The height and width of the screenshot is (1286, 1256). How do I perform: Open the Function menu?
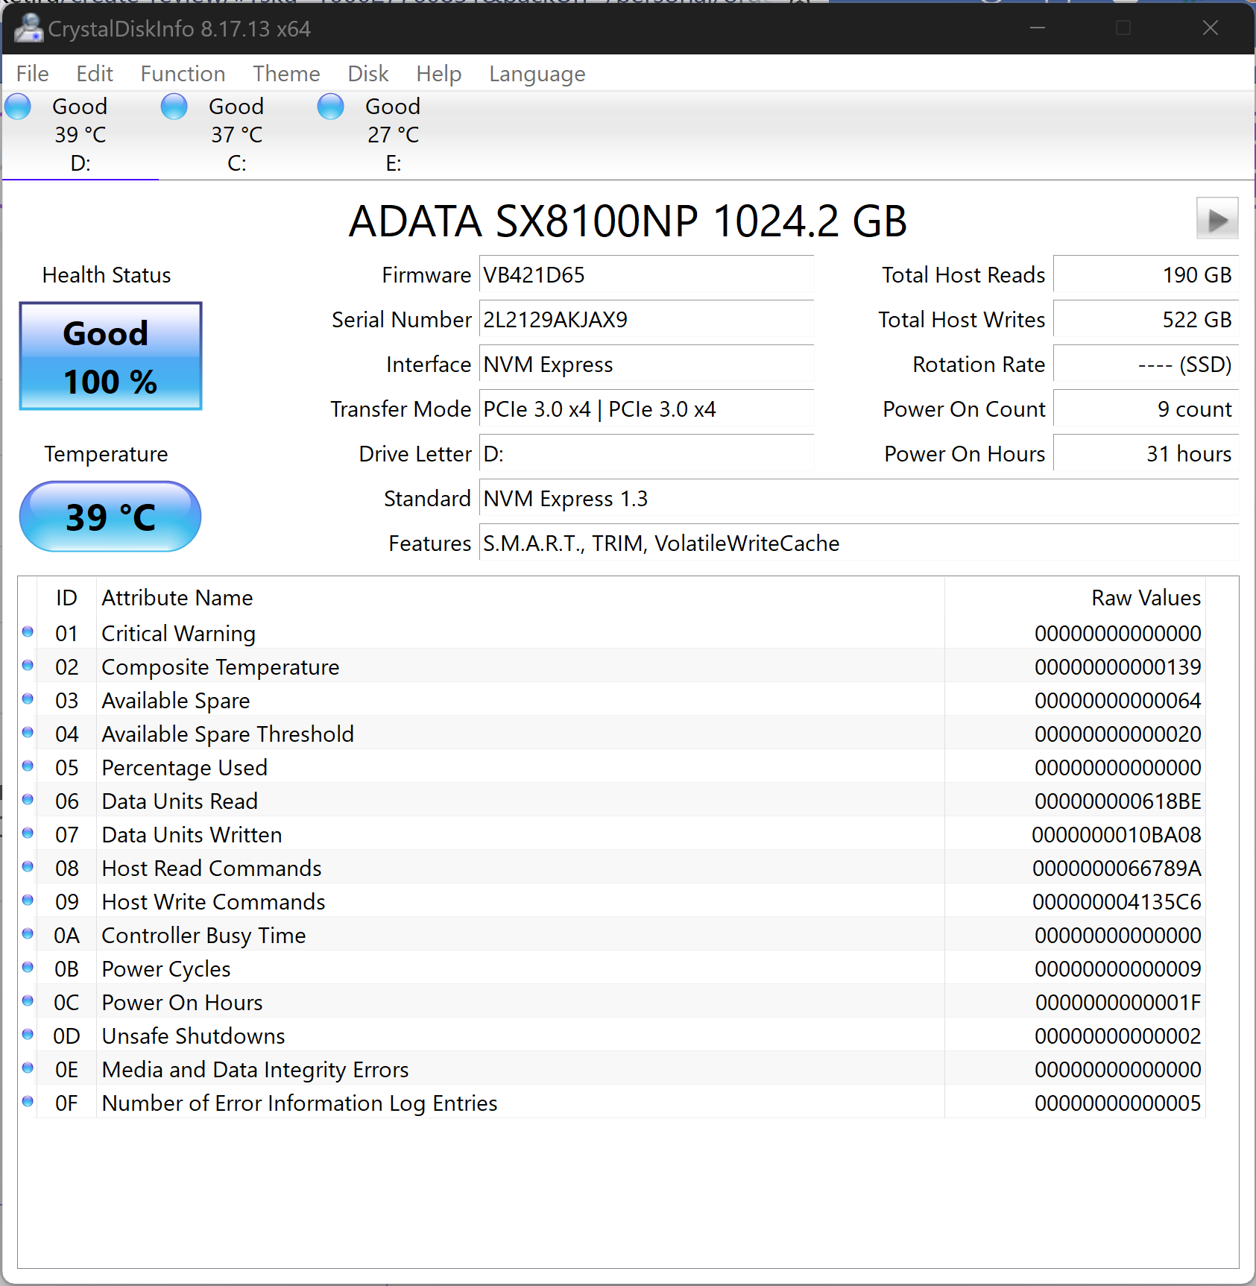click(x=182, y=74)
